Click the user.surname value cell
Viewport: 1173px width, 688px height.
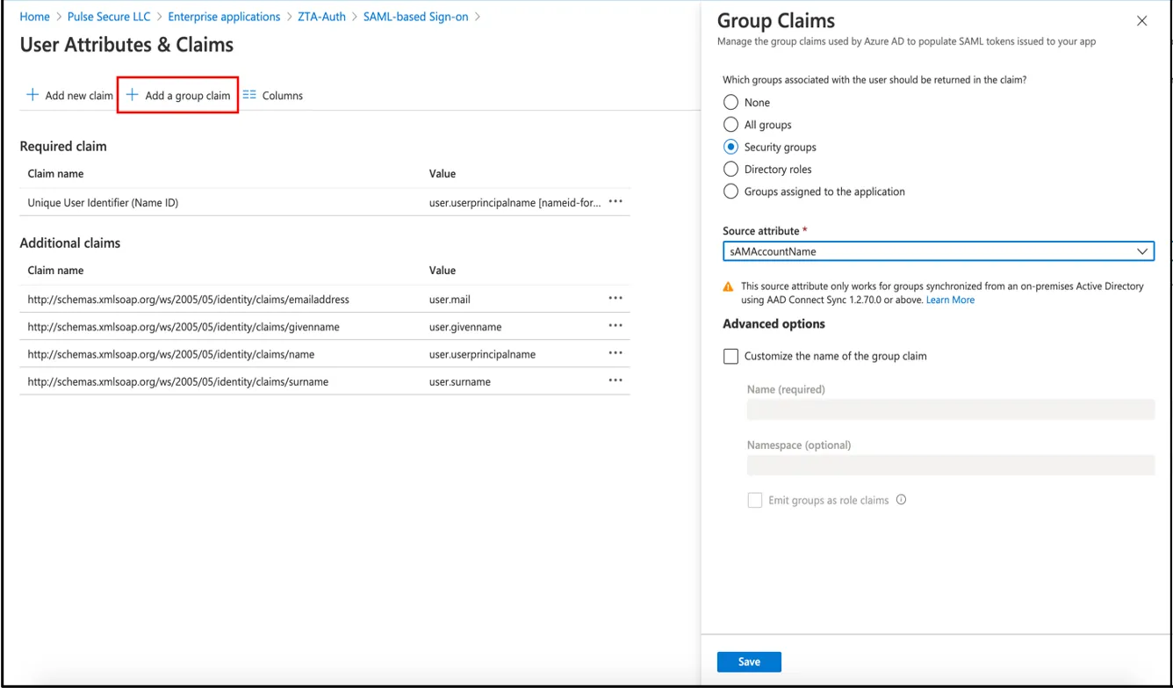pos(460,382)
